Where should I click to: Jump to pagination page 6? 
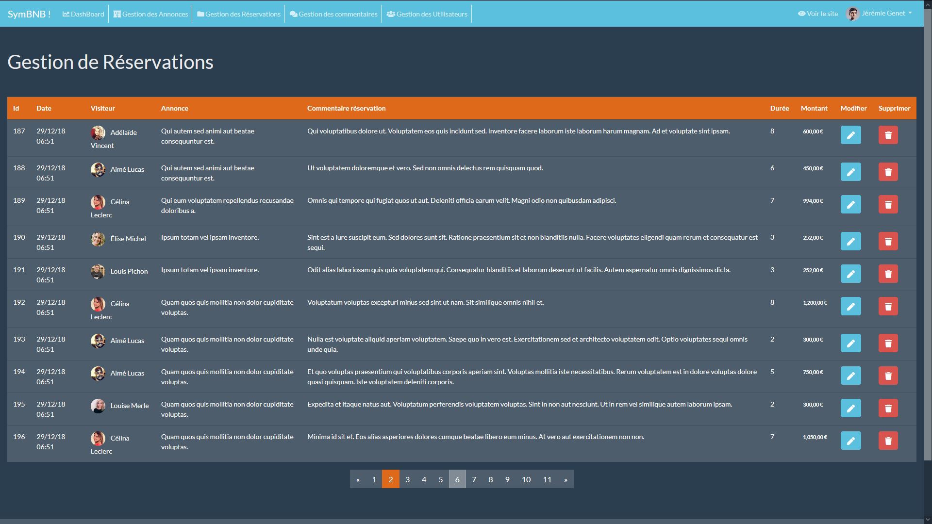[457, 479]
